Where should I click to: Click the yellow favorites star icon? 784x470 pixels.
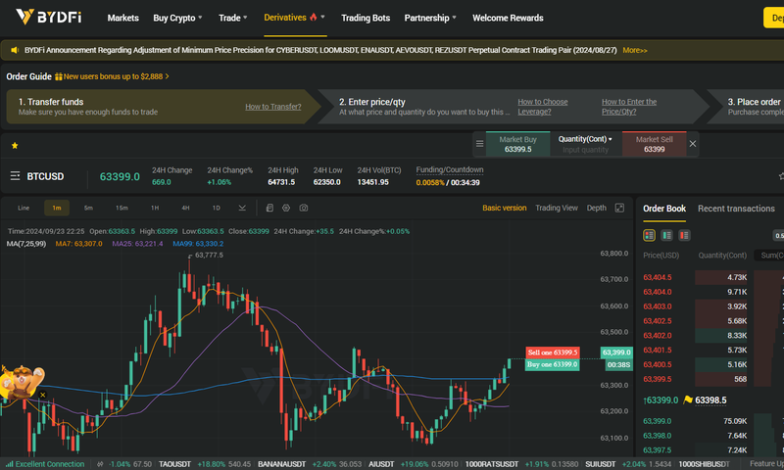15,145
